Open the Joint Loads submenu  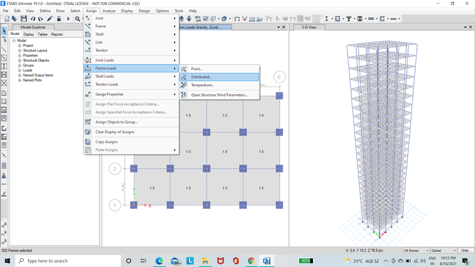(131, 61)
